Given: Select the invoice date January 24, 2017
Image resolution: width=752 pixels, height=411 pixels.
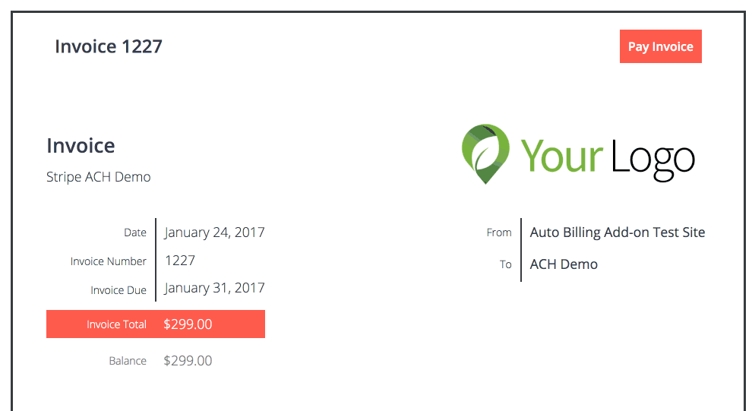Looking at the screenshot, I should click(x=215, y=232).
